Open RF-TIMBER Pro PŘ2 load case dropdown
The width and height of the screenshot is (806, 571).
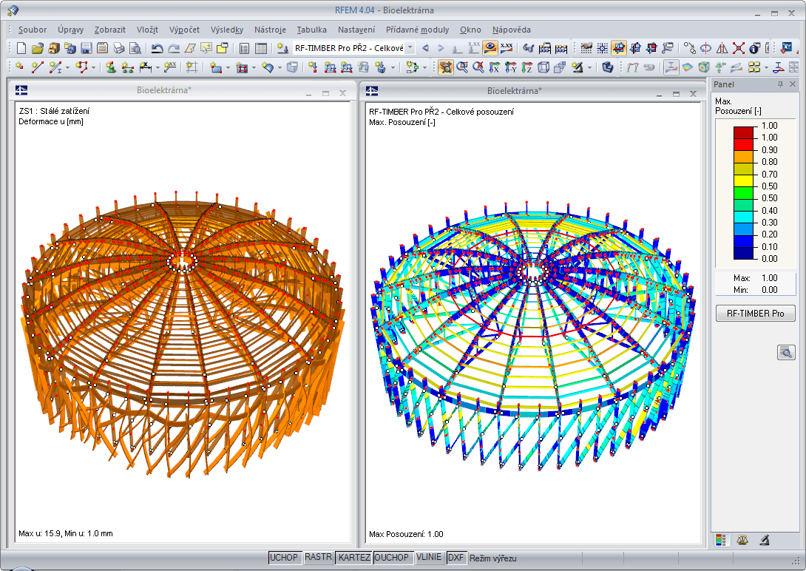tap(410, 48)
